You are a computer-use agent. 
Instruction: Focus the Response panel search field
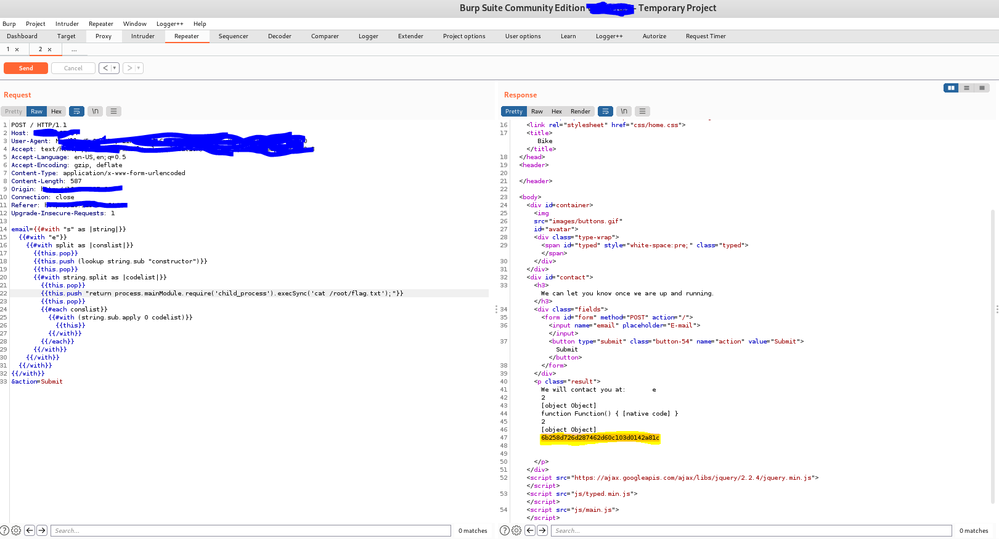click(751, 530)
